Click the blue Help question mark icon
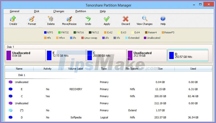Screen dimensions: 216x123 tap(163, 19)
